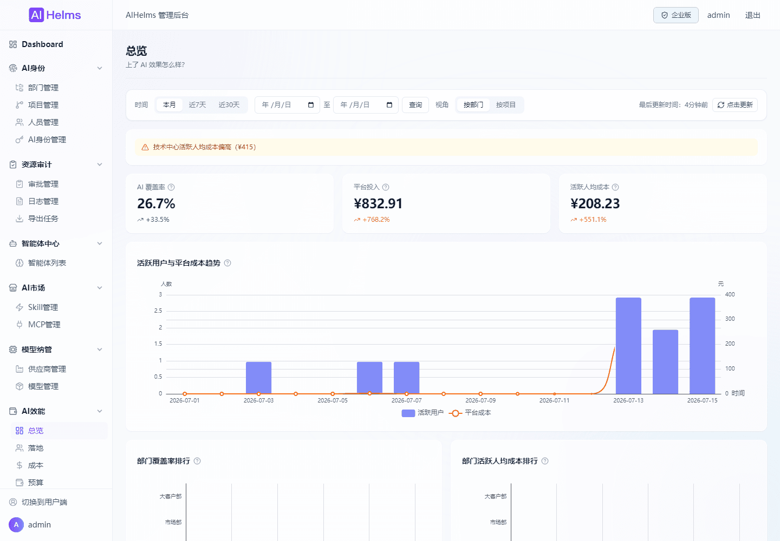The width and height of the screenshot is (780, 541).
Task: Click 点击更新 refresh button
Action: 735,105
